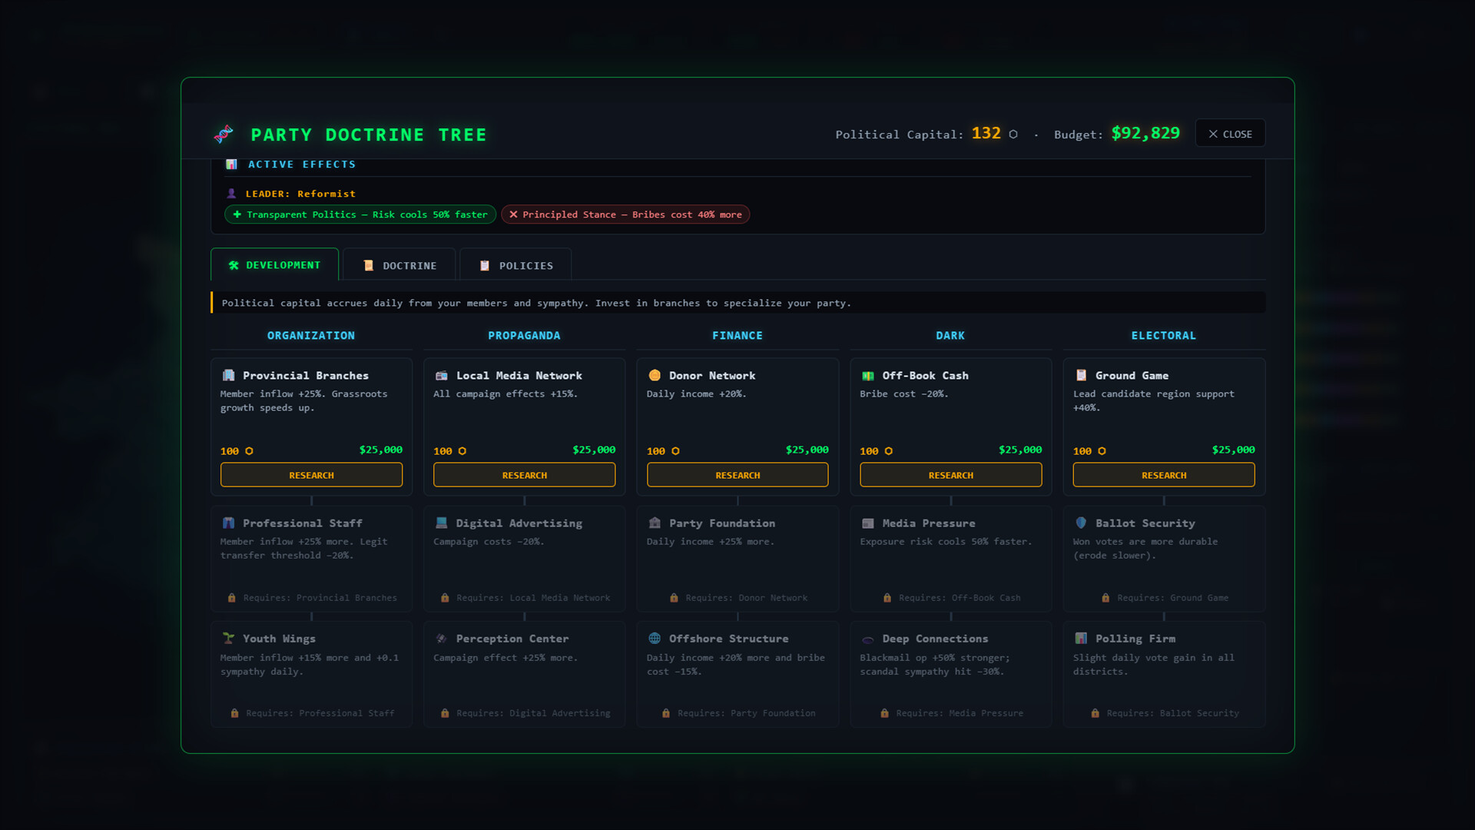This screenshot has height=830, width=1475.
Task: Click the Youth Wings sprout icon
Action: (228, 639)
